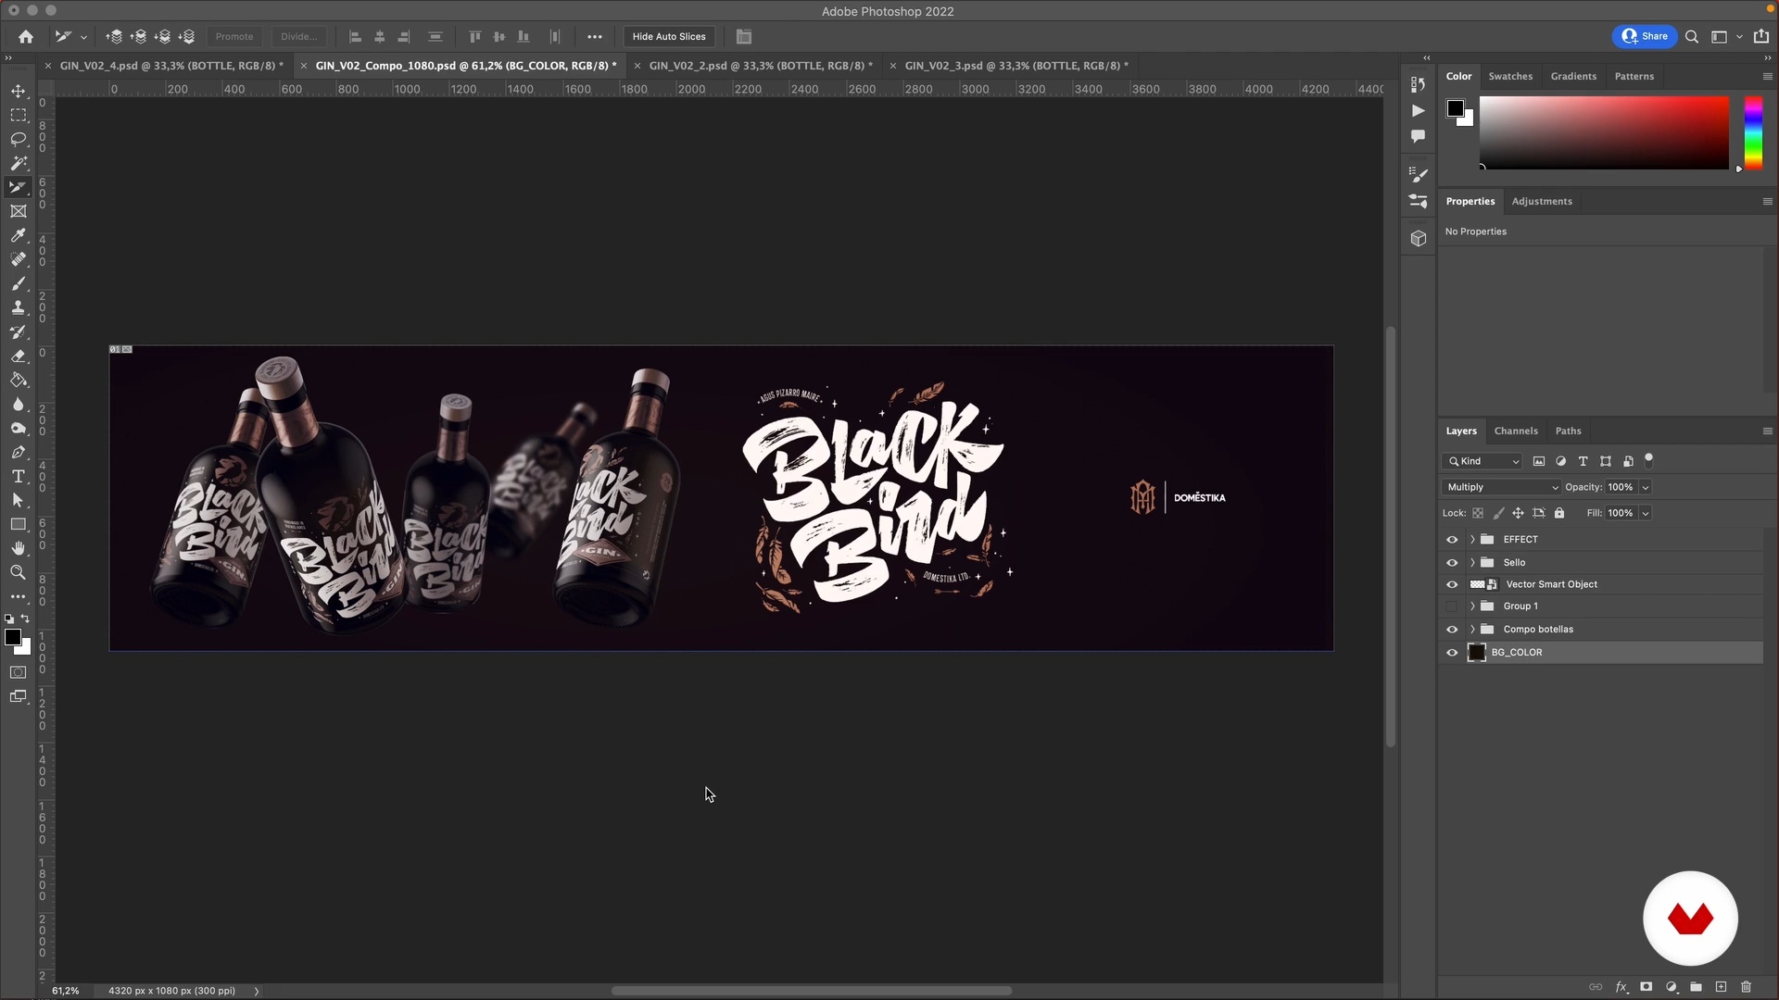Click the Hide Auto Slices button
The width and height of the screenshot is (1779, 1000).
[x=668, y=37]
